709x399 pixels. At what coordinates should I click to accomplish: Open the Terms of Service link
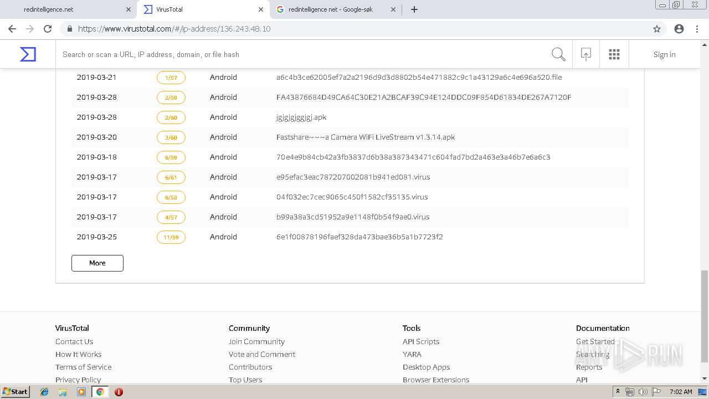pyautogui.click(x=83, y=367)
